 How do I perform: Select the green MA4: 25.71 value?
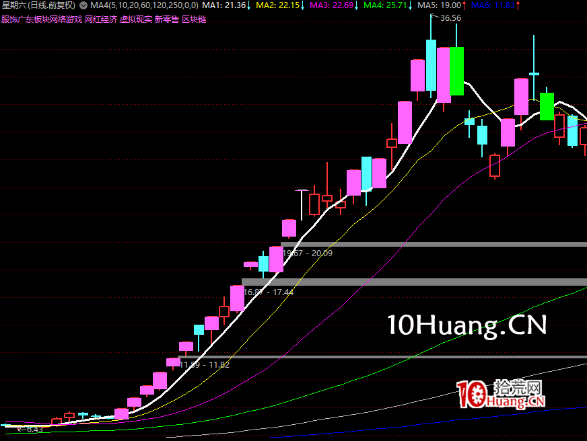click(385, 5)
